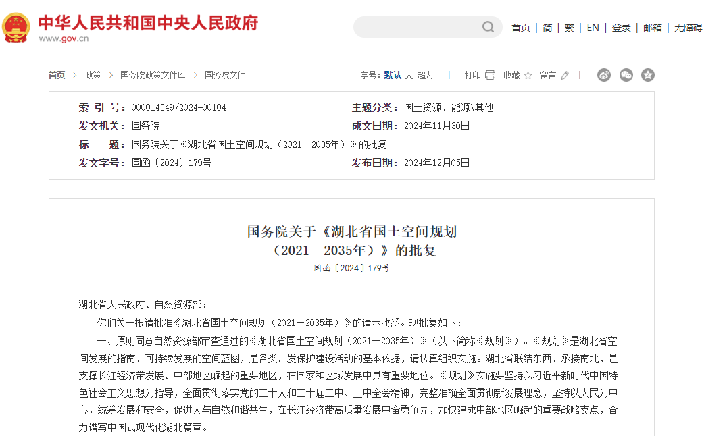Click the 登录 login link
704x436 pixels.
pyautogui.click(x=621, y=27)
